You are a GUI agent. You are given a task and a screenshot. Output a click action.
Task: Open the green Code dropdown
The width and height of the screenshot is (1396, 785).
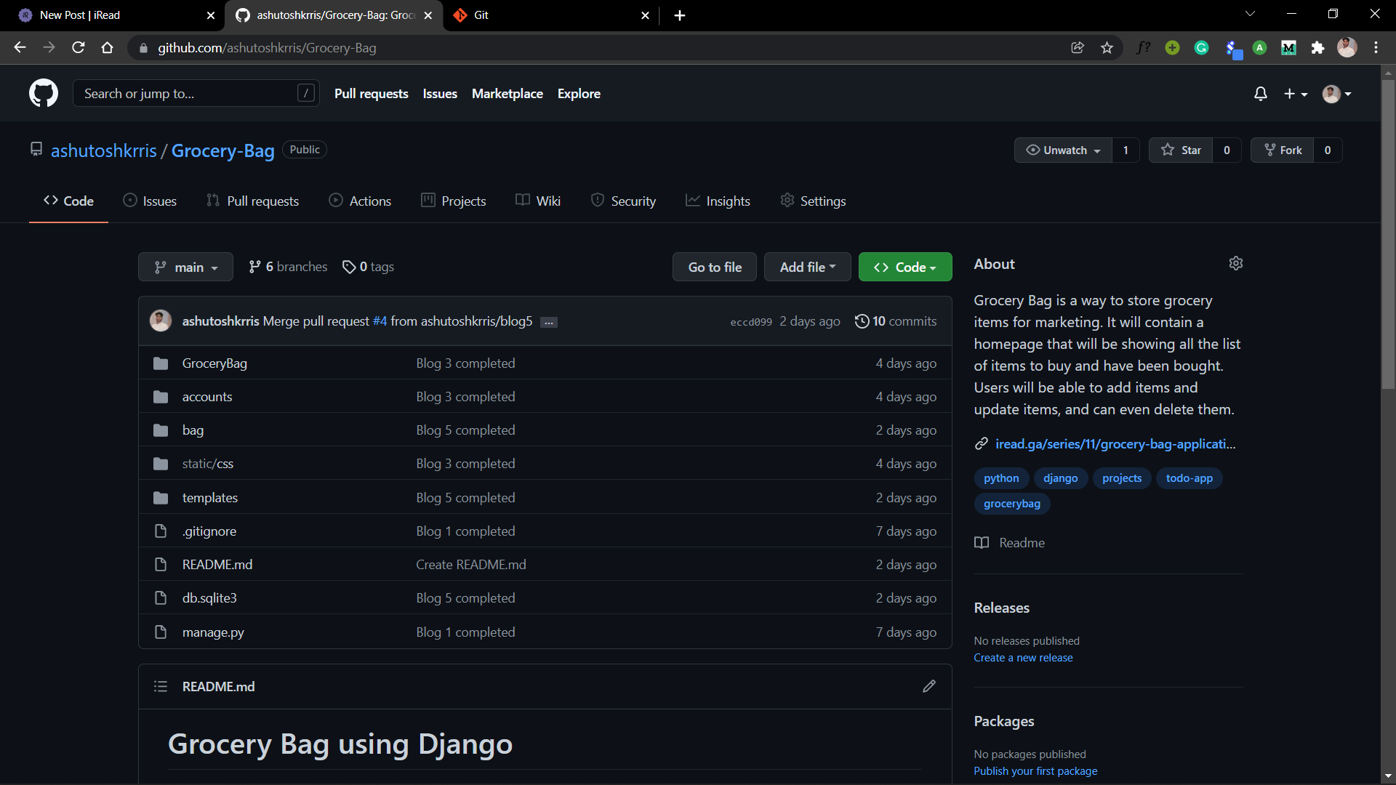pyautogui.click(x=904, y=267)
